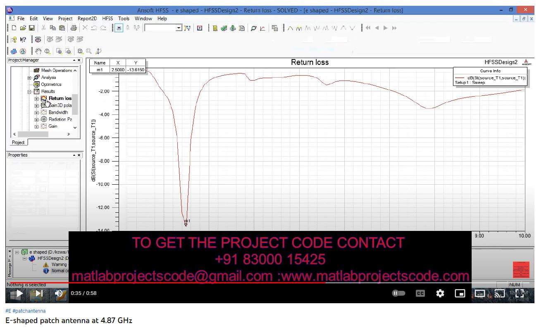
Task: Click the next-frame right arrow icon
Action: click(385, 28)
